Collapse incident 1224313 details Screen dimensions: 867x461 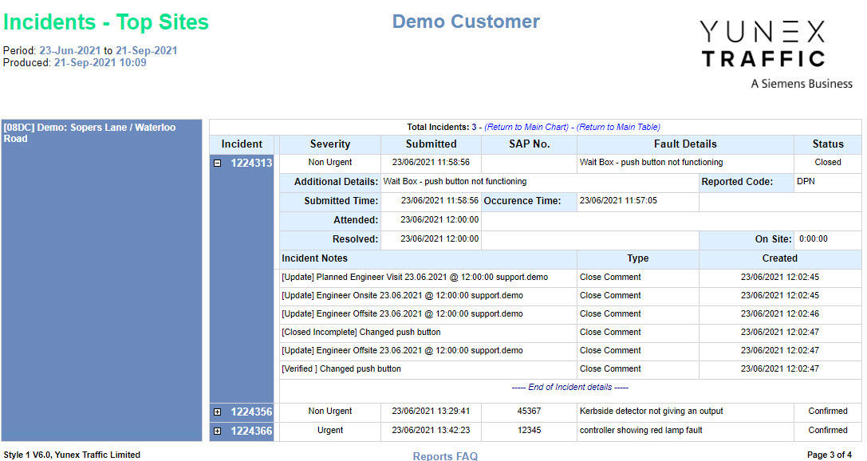point(217,163)
